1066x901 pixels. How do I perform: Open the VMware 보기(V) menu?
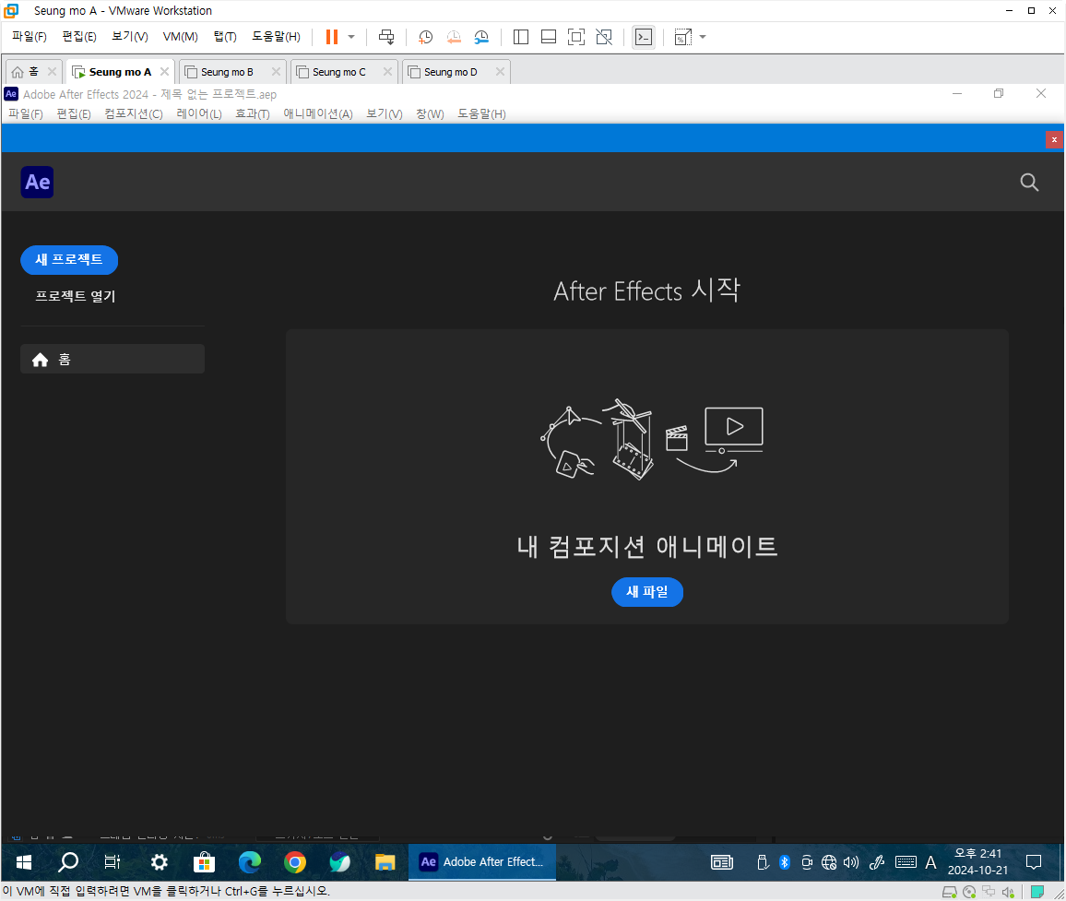tap(130, 37)
